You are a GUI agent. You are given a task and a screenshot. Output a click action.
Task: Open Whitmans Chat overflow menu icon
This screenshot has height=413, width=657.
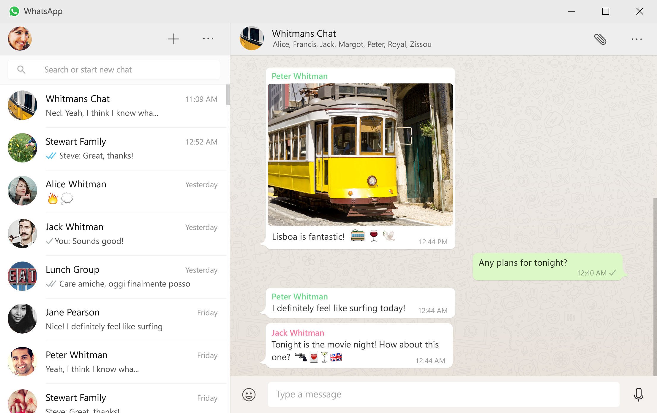(637, 39)
